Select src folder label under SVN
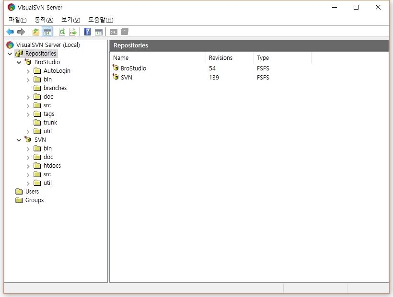The height and width of the screenshot is (297, 393). pos(47,174)
